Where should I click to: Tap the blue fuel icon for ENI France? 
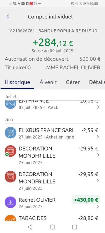[x=10, y=105]
